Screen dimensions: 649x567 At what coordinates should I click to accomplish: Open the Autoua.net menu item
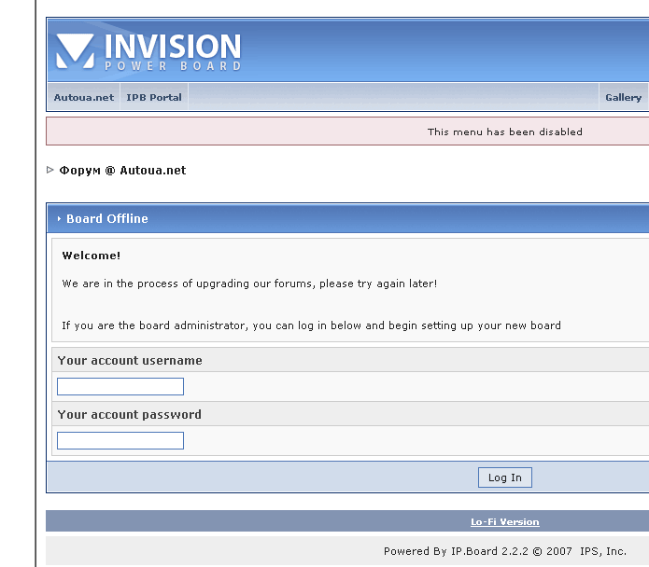(83, 97)
